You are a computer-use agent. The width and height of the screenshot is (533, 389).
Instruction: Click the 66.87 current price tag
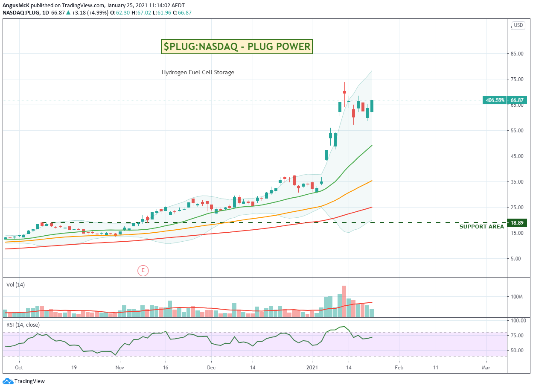pyautogui.click(x=518, y=100)
